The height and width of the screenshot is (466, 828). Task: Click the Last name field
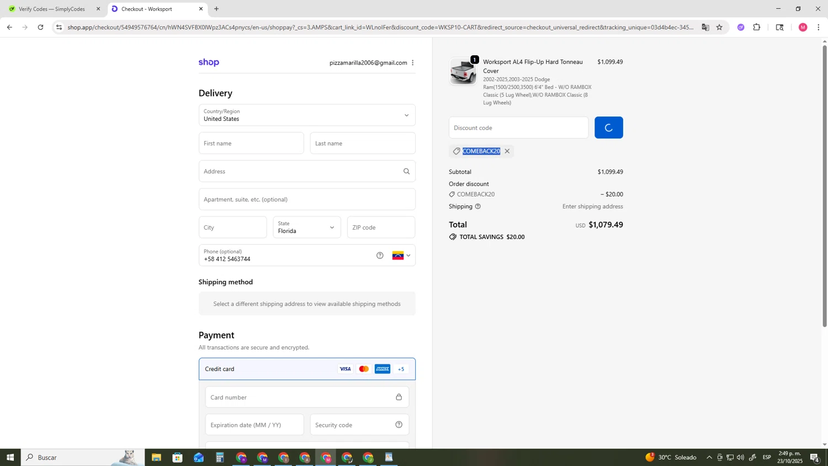(363, 144)
